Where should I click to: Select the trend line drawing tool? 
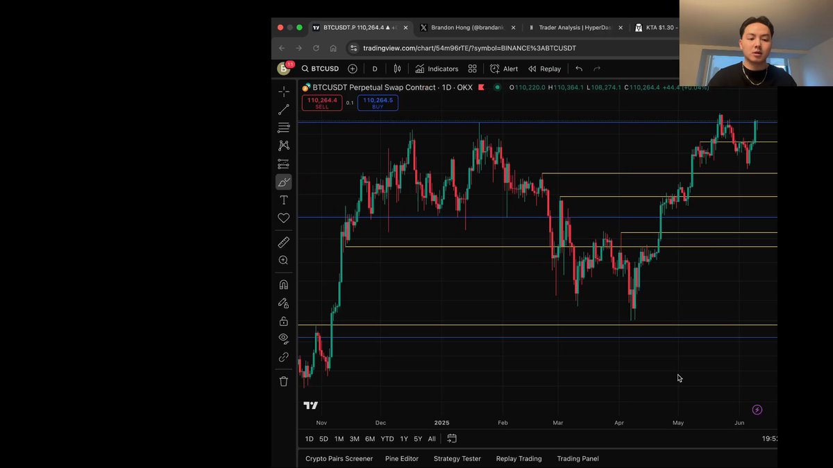(x=284, y=110)
